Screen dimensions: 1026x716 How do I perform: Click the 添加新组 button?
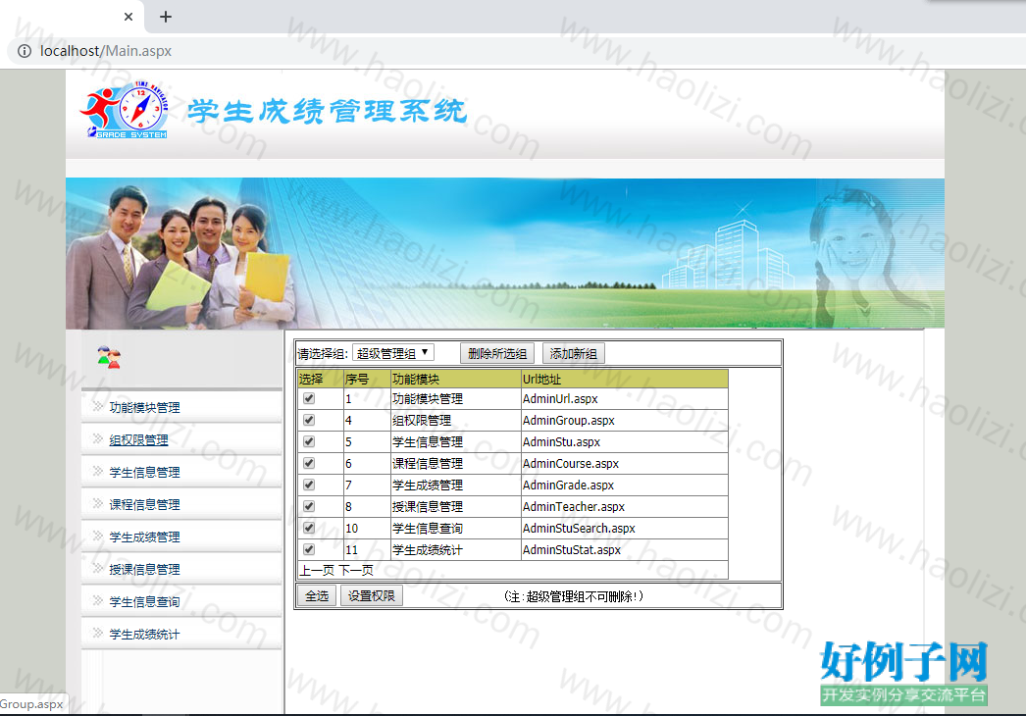pyautogui.click(x=573, y=353)
